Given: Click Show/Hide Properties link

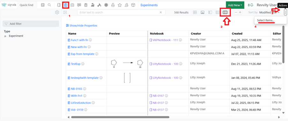Looking at the screenshot, I should 82,26.
